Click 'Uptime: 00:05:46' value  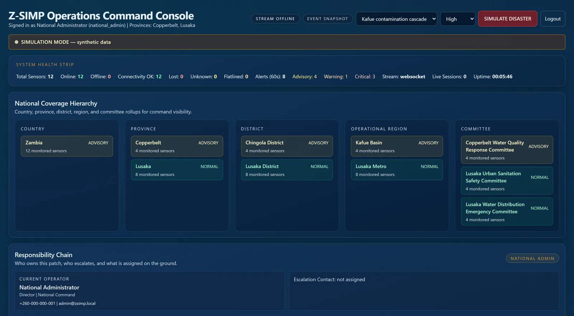point(493,76)
